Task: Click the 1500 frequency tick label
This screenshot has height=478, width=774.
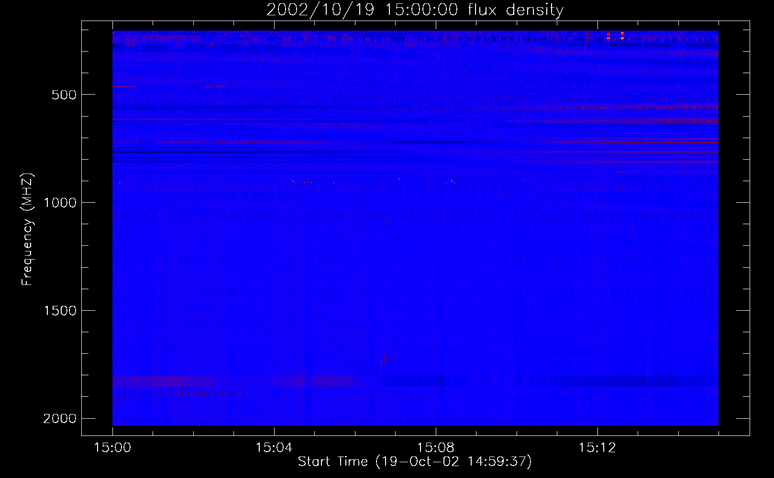Action: pos(60,311)
